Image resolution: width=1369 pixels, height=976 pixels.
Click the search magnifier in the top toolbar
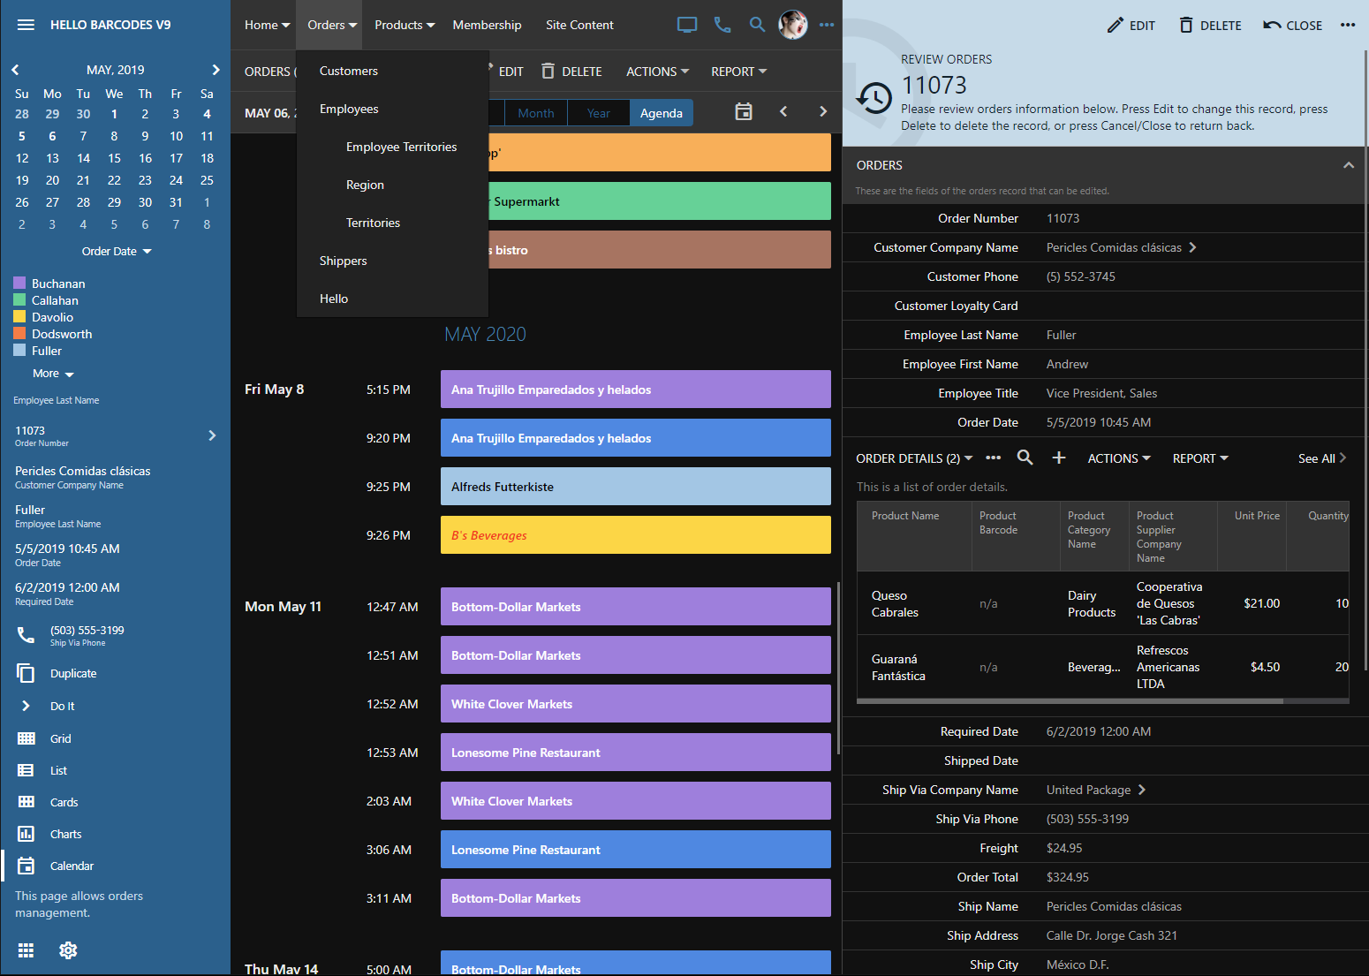757,25
